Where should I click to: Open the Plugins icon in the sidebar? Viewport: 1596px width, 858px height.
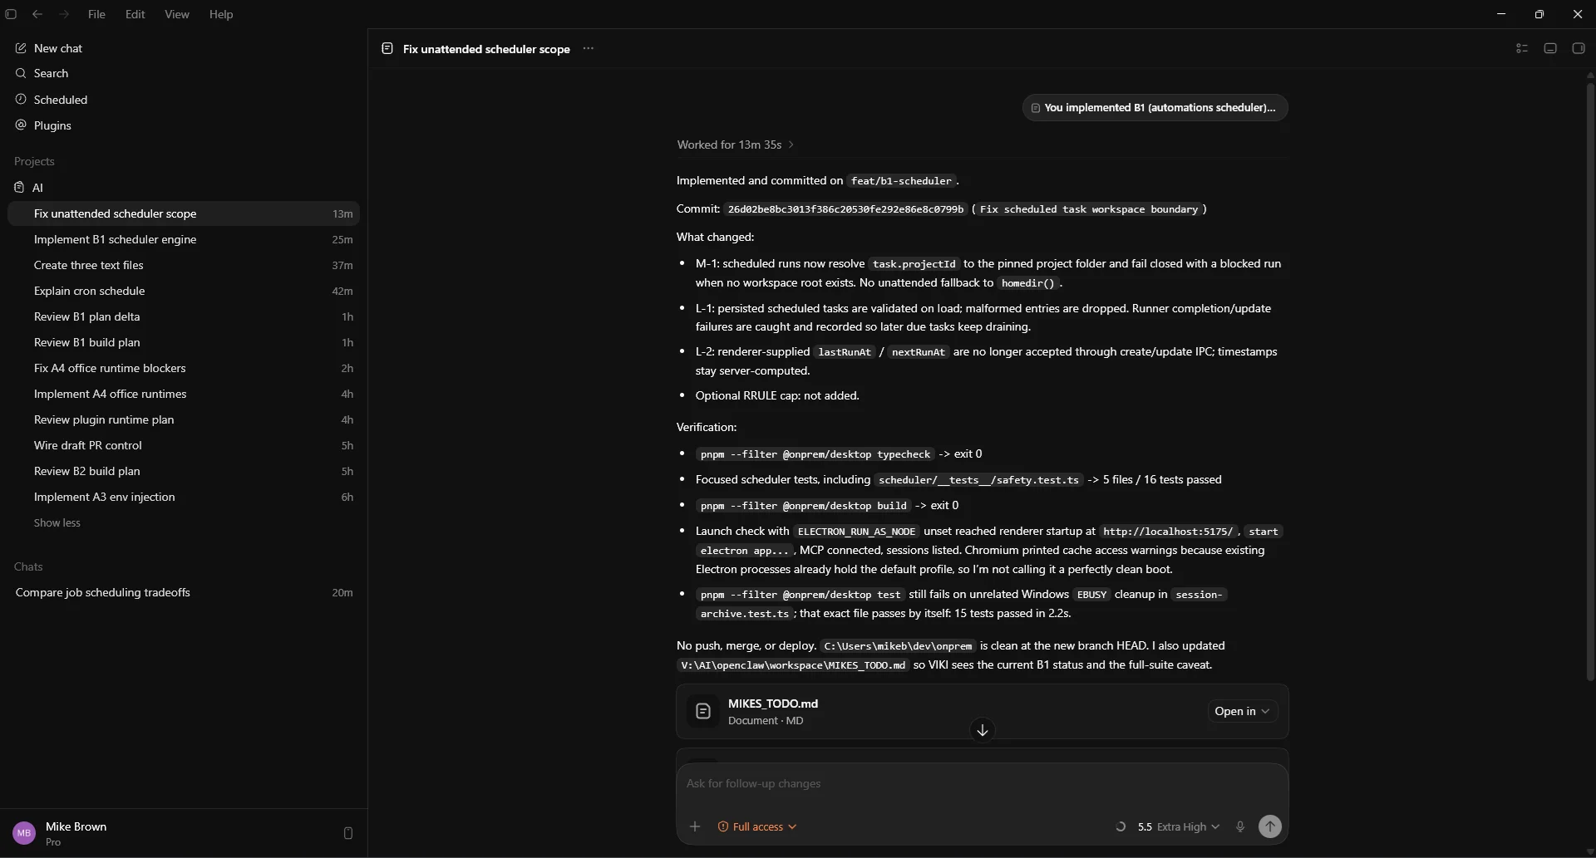coord(21,125)
